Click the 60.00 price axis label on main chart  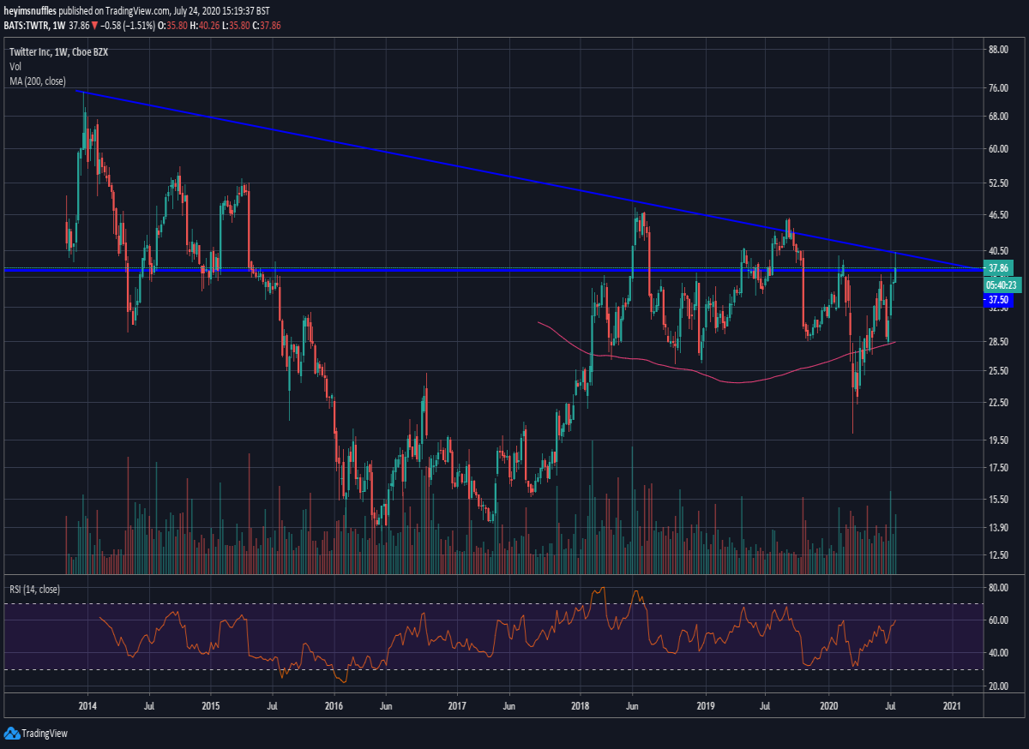[x=998, y=148]
